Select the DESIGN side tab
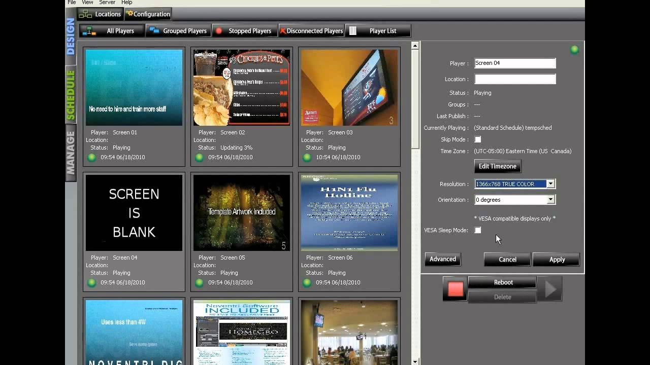 (71, 36)
